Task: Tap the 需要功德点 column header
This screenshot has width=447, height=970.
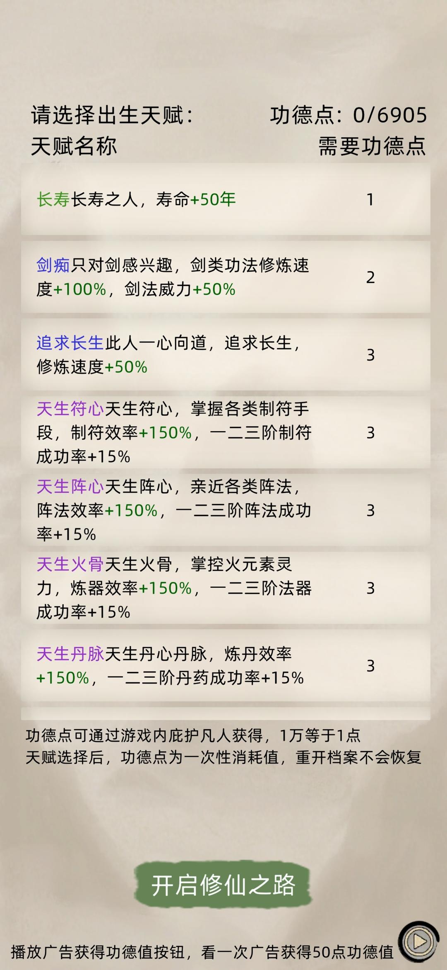Action: pos(372,146)
